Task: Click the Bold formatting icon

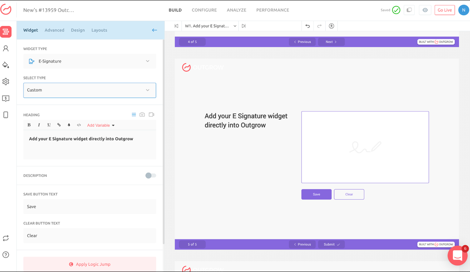Action: click(x=29, y=125)
